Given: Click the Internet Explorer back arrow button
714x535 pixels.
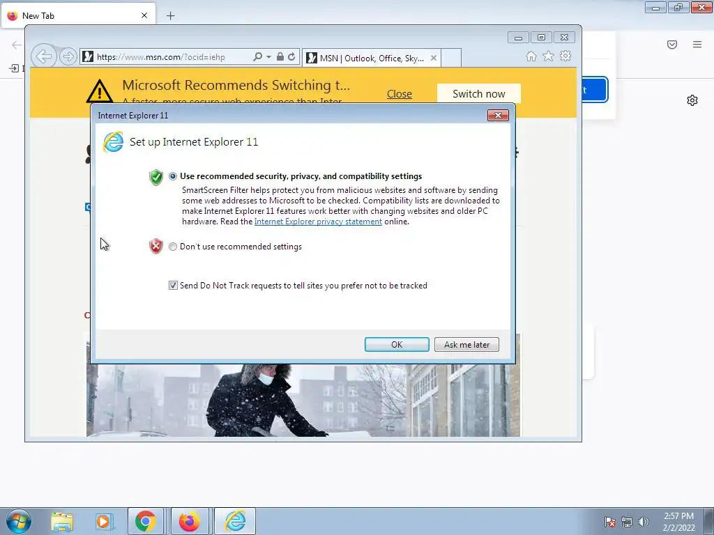Looking at the screenshot, I should coord(44,56).
